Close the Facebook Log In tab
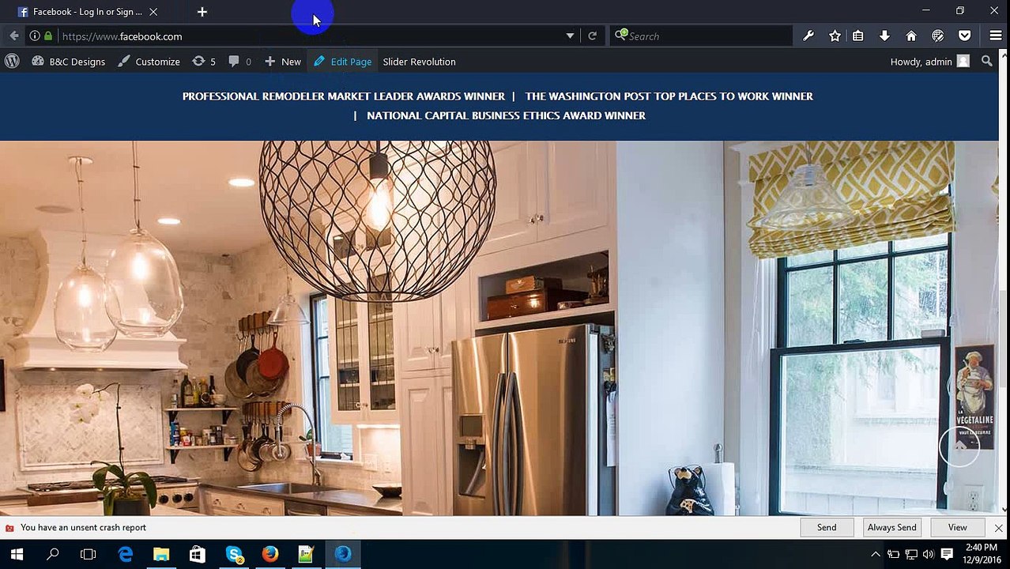The height and width of the screenshot is (569, 1010). coord(153,11)
